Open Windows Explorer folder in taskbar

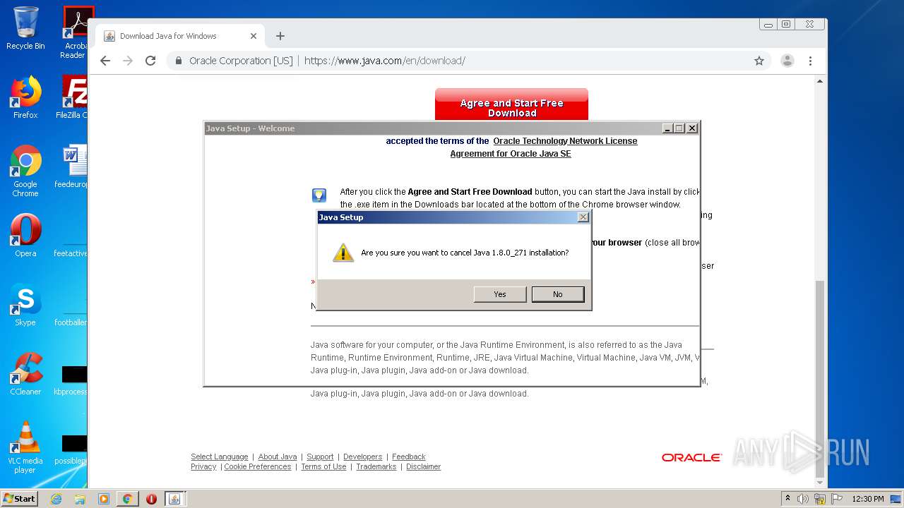pyautogui.click(x=80, y=499)
